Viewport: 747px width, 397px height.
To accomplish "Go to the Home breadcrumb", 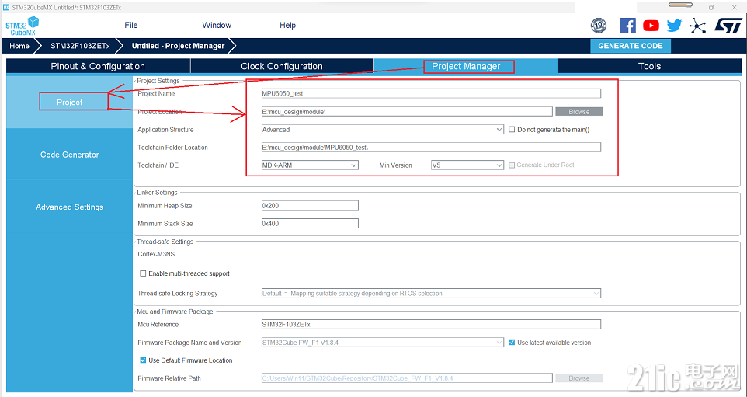I will 19,46.
